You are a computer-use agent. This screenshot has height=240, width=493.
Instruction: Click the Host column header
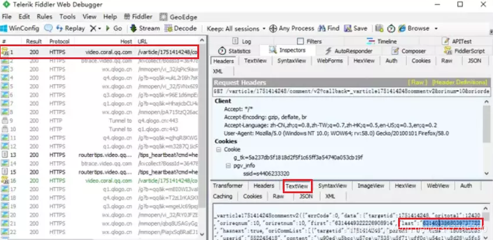point(126,41)
